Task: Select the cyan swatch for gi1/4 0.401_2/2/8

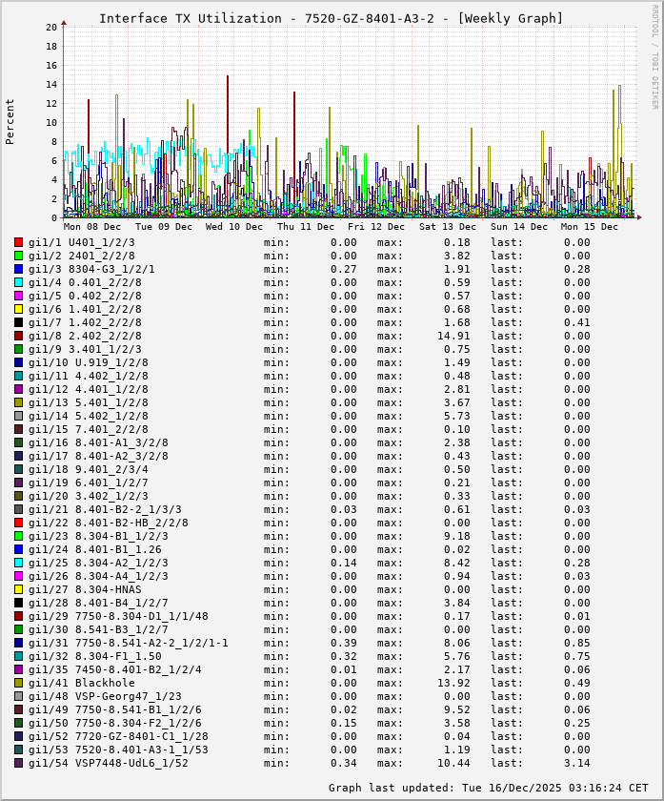Action: [18, 282]
